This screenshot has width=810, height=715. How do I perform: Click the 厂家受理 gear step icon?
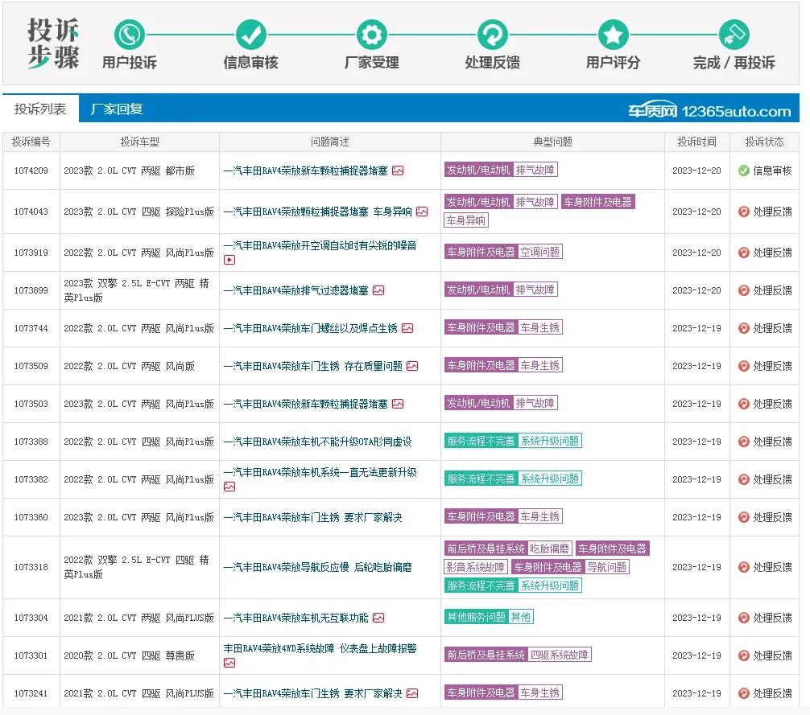pyautogui.click(x=372, y=35)
